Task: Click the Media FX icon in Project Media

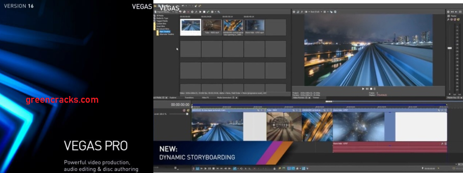Action: point(196,12)
